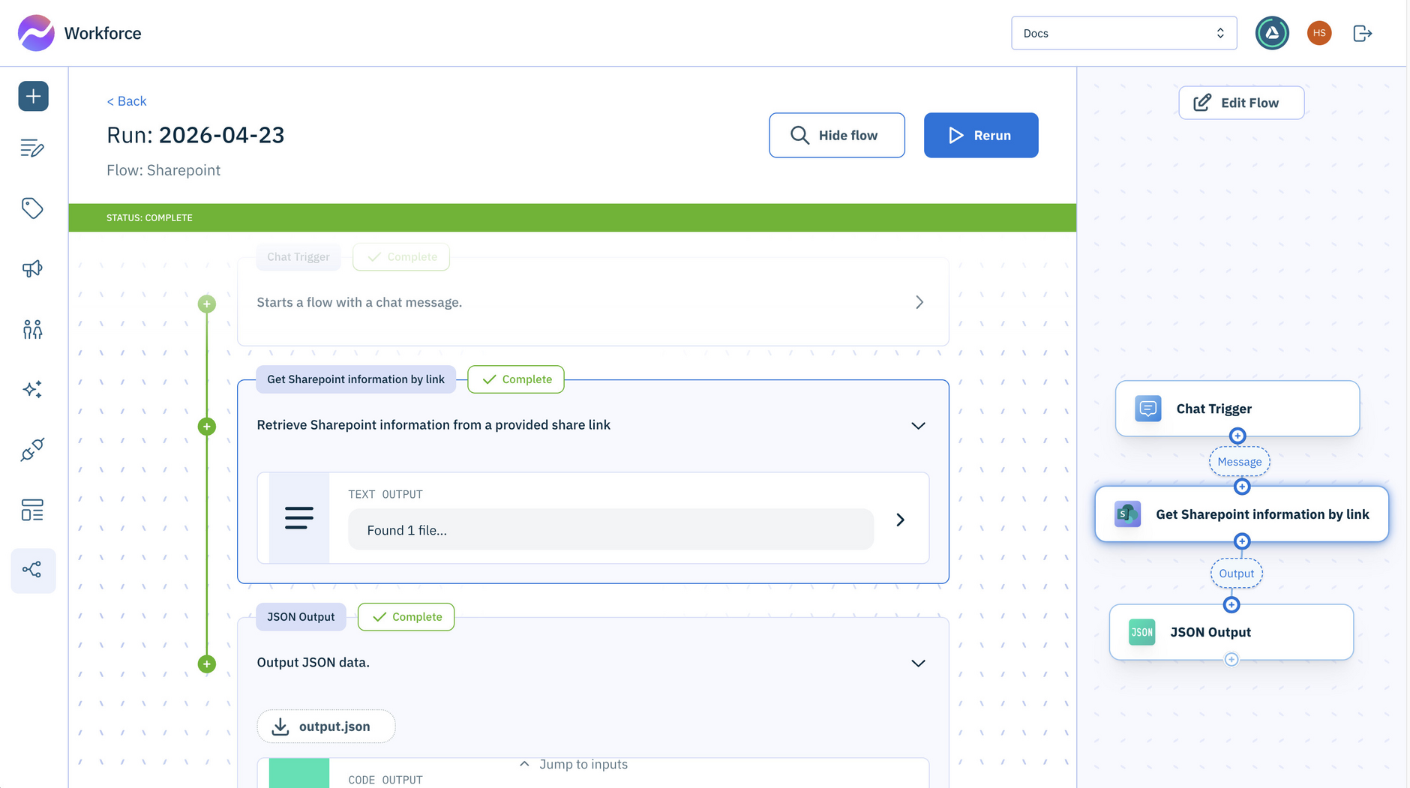Click timeline plus marker beside Sharepoint step
1410x788 pixels.
(x=207, y=427)
